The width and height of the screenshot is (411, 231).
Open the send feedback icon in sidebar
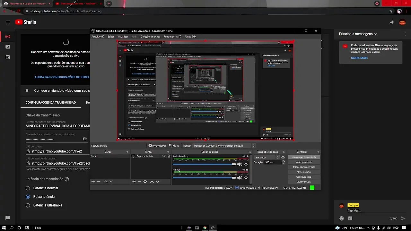point(8,218)
